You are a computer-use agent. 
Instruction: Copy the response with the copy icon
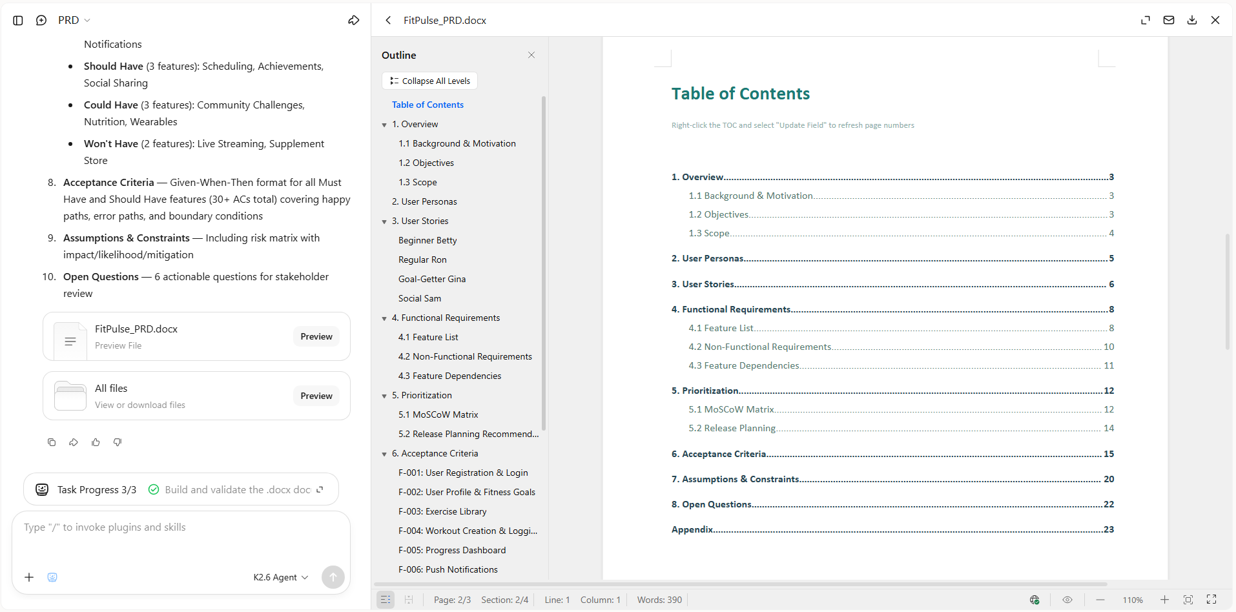click(52, 442)
